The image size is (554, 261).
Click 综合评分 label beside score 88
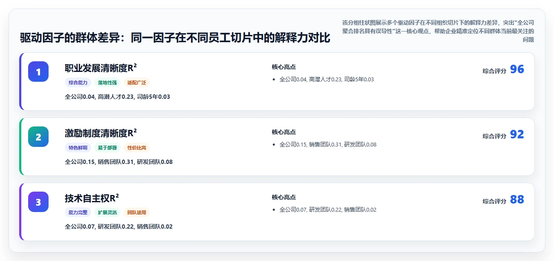point(494,201)
